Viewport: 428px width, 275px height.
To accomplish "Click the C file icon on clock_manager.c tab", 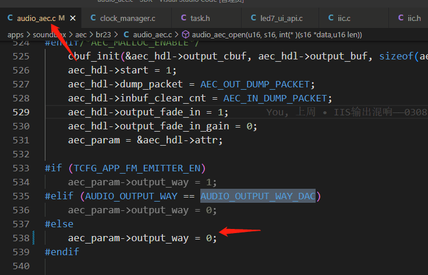I will pyautogui.click(x=93, y=17).
